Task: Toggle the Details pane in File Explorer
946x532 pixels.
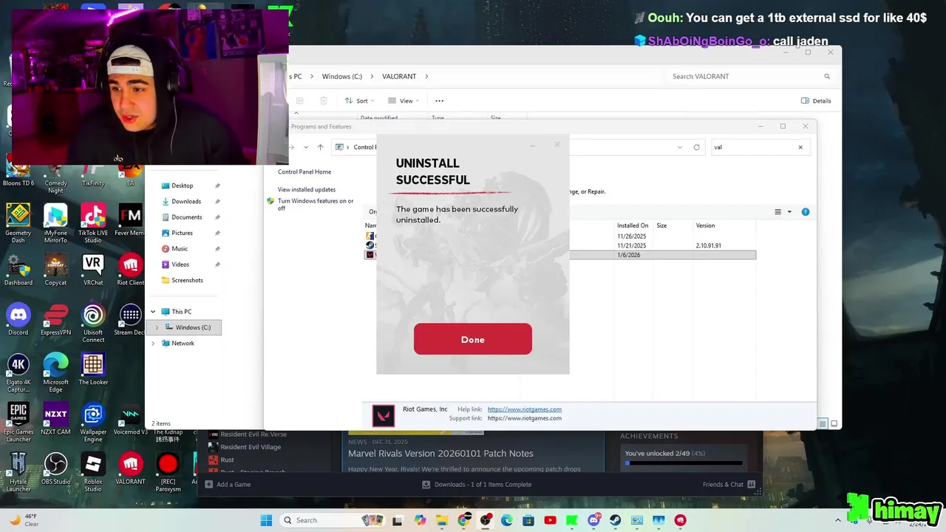Action: 816,100
